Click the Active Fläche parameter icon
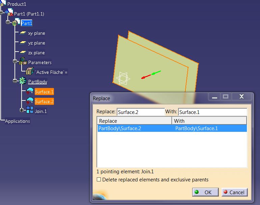 [30, 71]
